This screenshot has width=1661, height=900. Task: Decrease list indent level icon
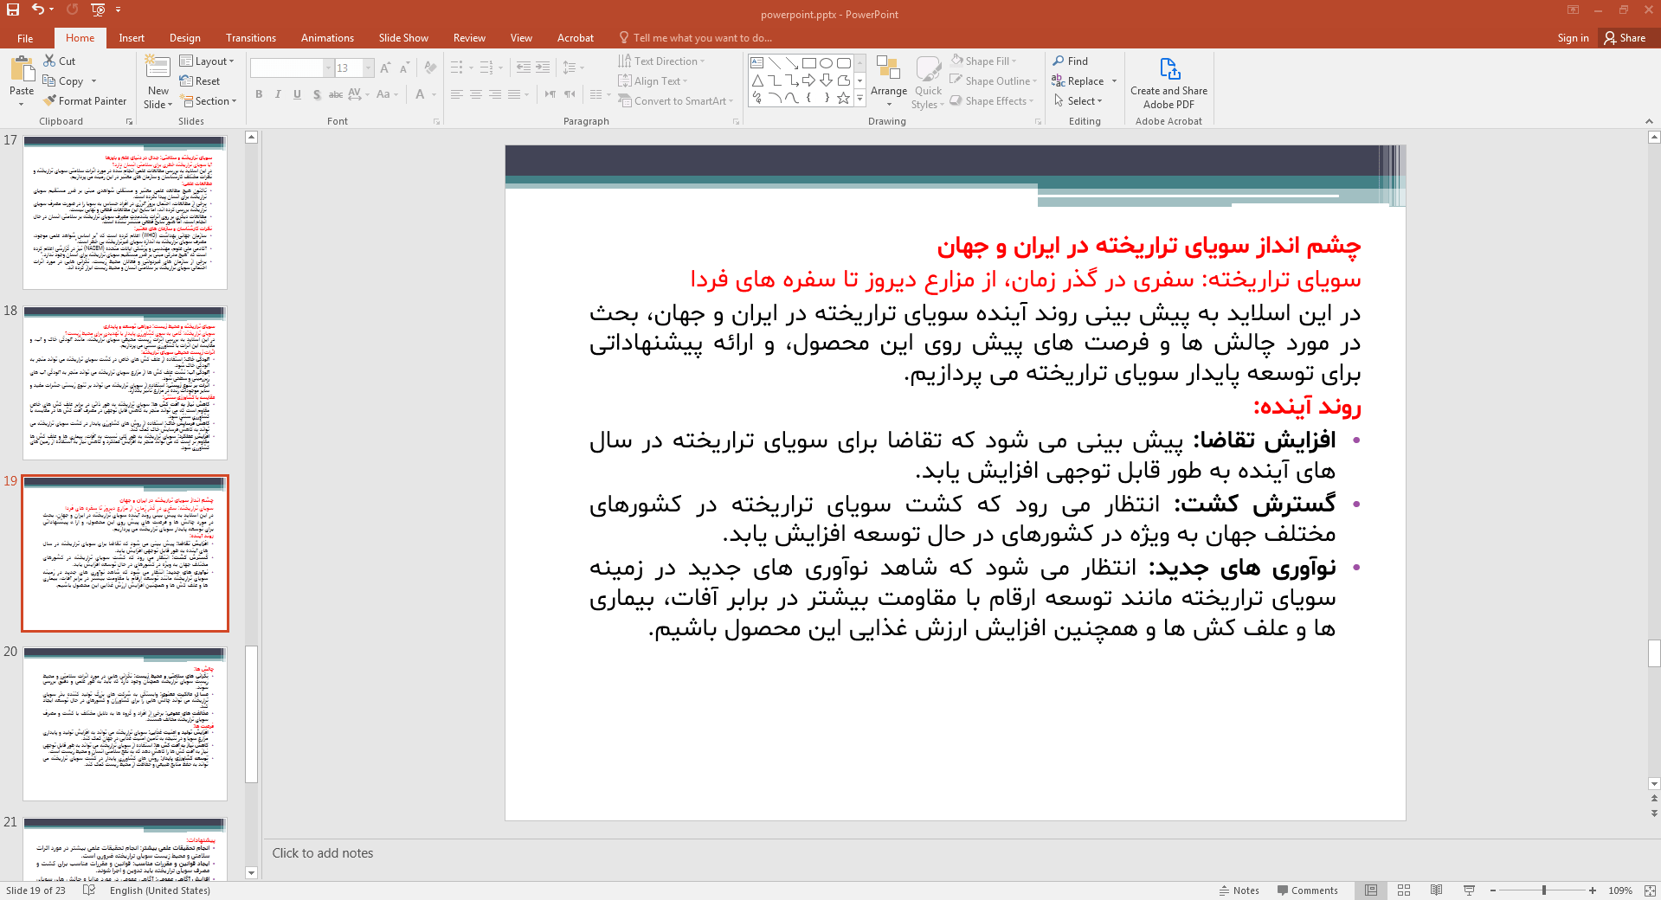524,67
